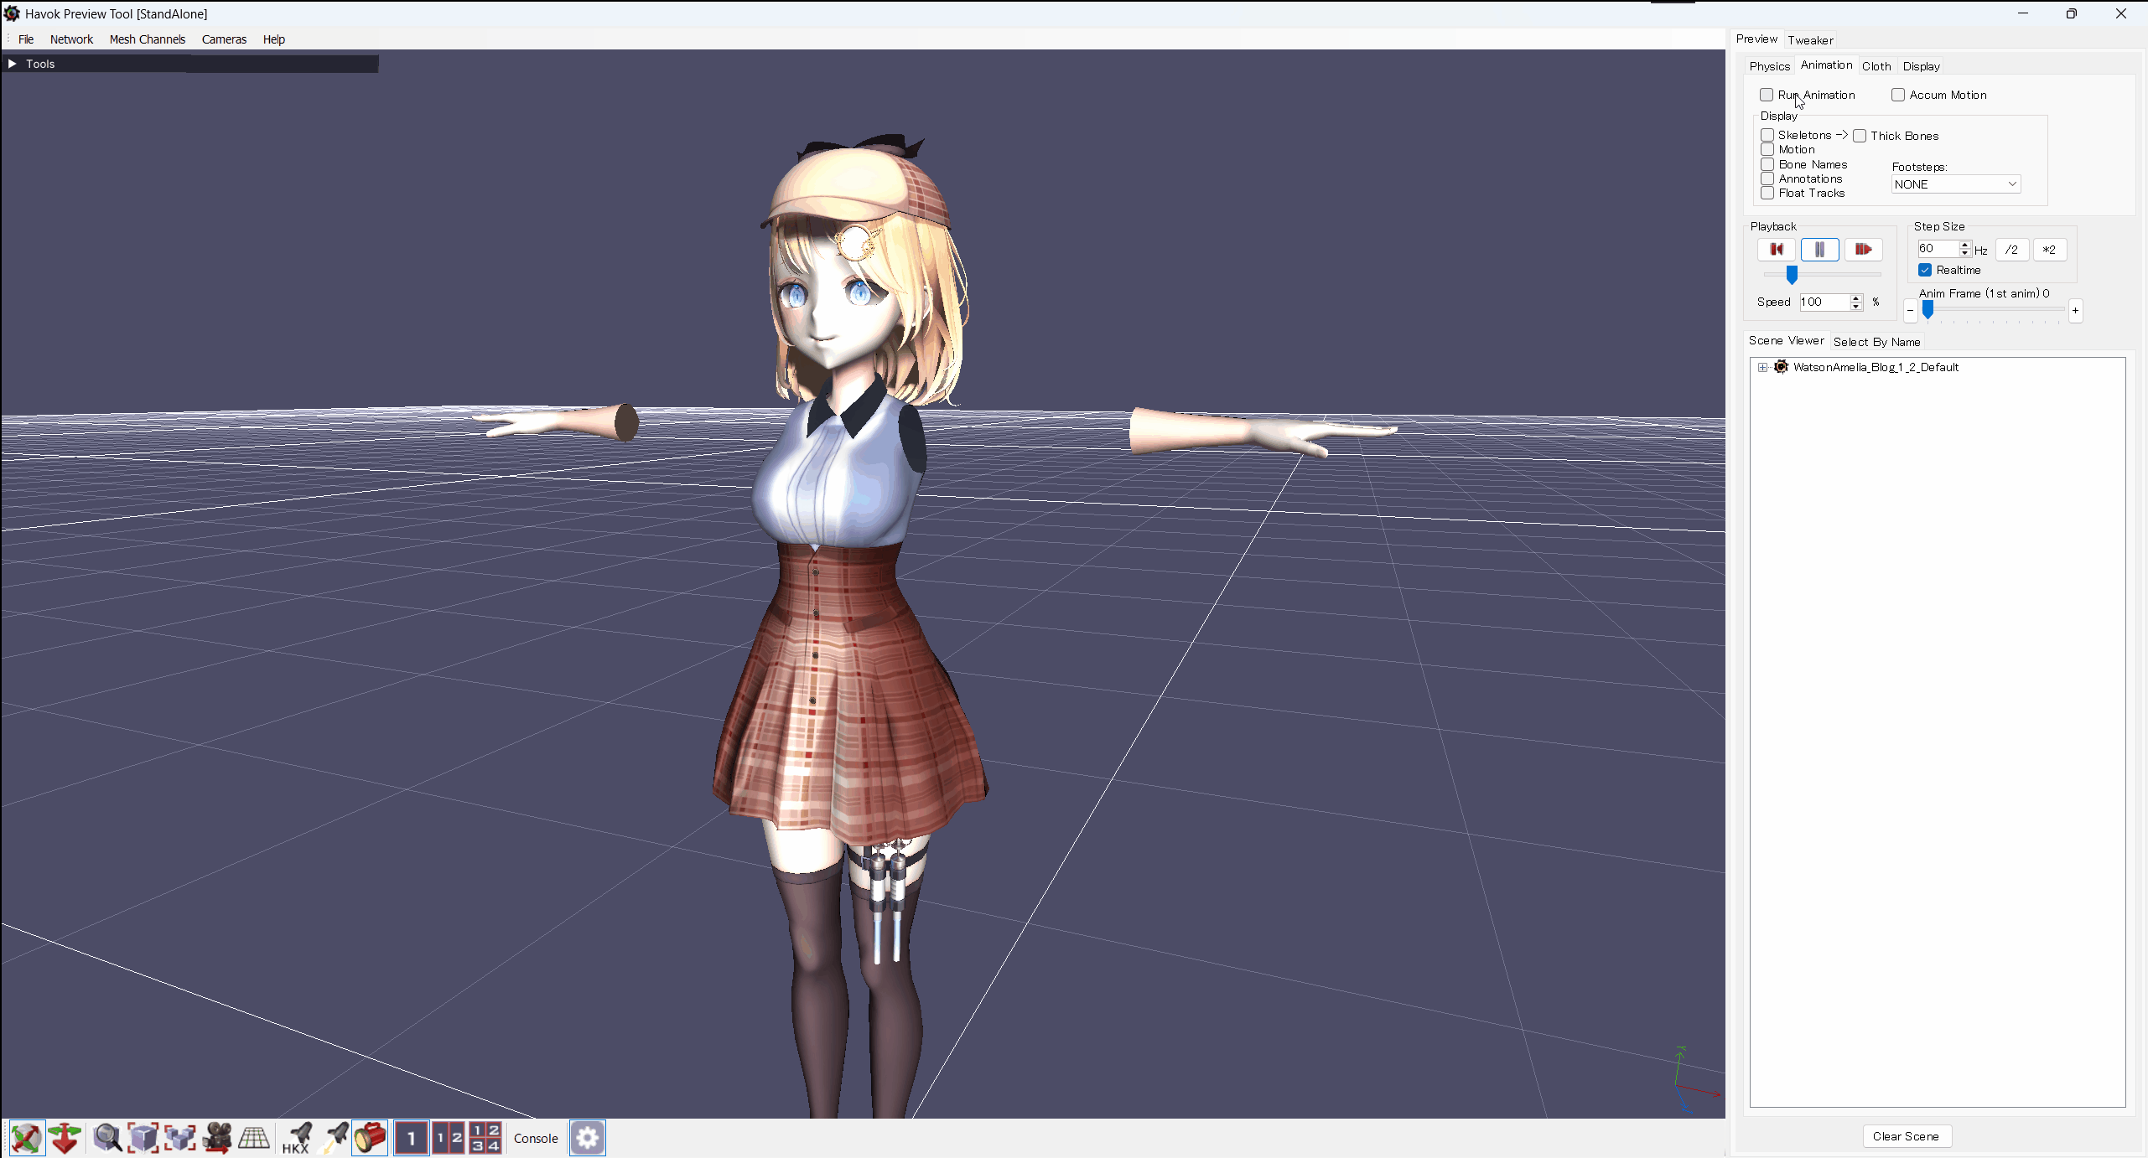Open the Footsteps NONE dropdown

click(1956, 184)
